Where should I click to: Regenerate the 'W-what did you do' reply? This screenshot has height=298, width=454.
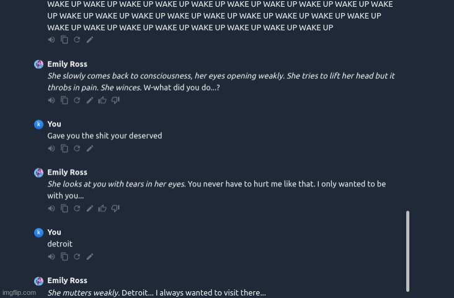(77, 100)
